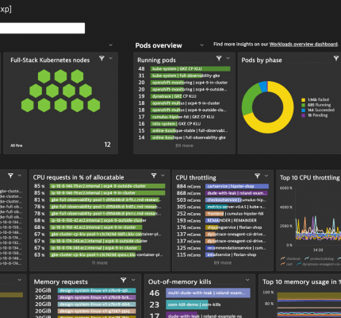Click filter icon on Memory requests tile
This screenshot has width=341, height=318.
124,280
